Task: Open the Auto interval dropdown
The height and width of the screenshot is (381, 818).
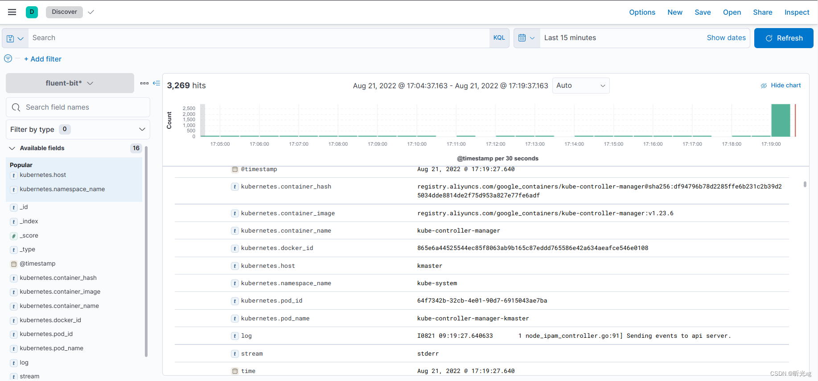Action: tap(581, 86)
